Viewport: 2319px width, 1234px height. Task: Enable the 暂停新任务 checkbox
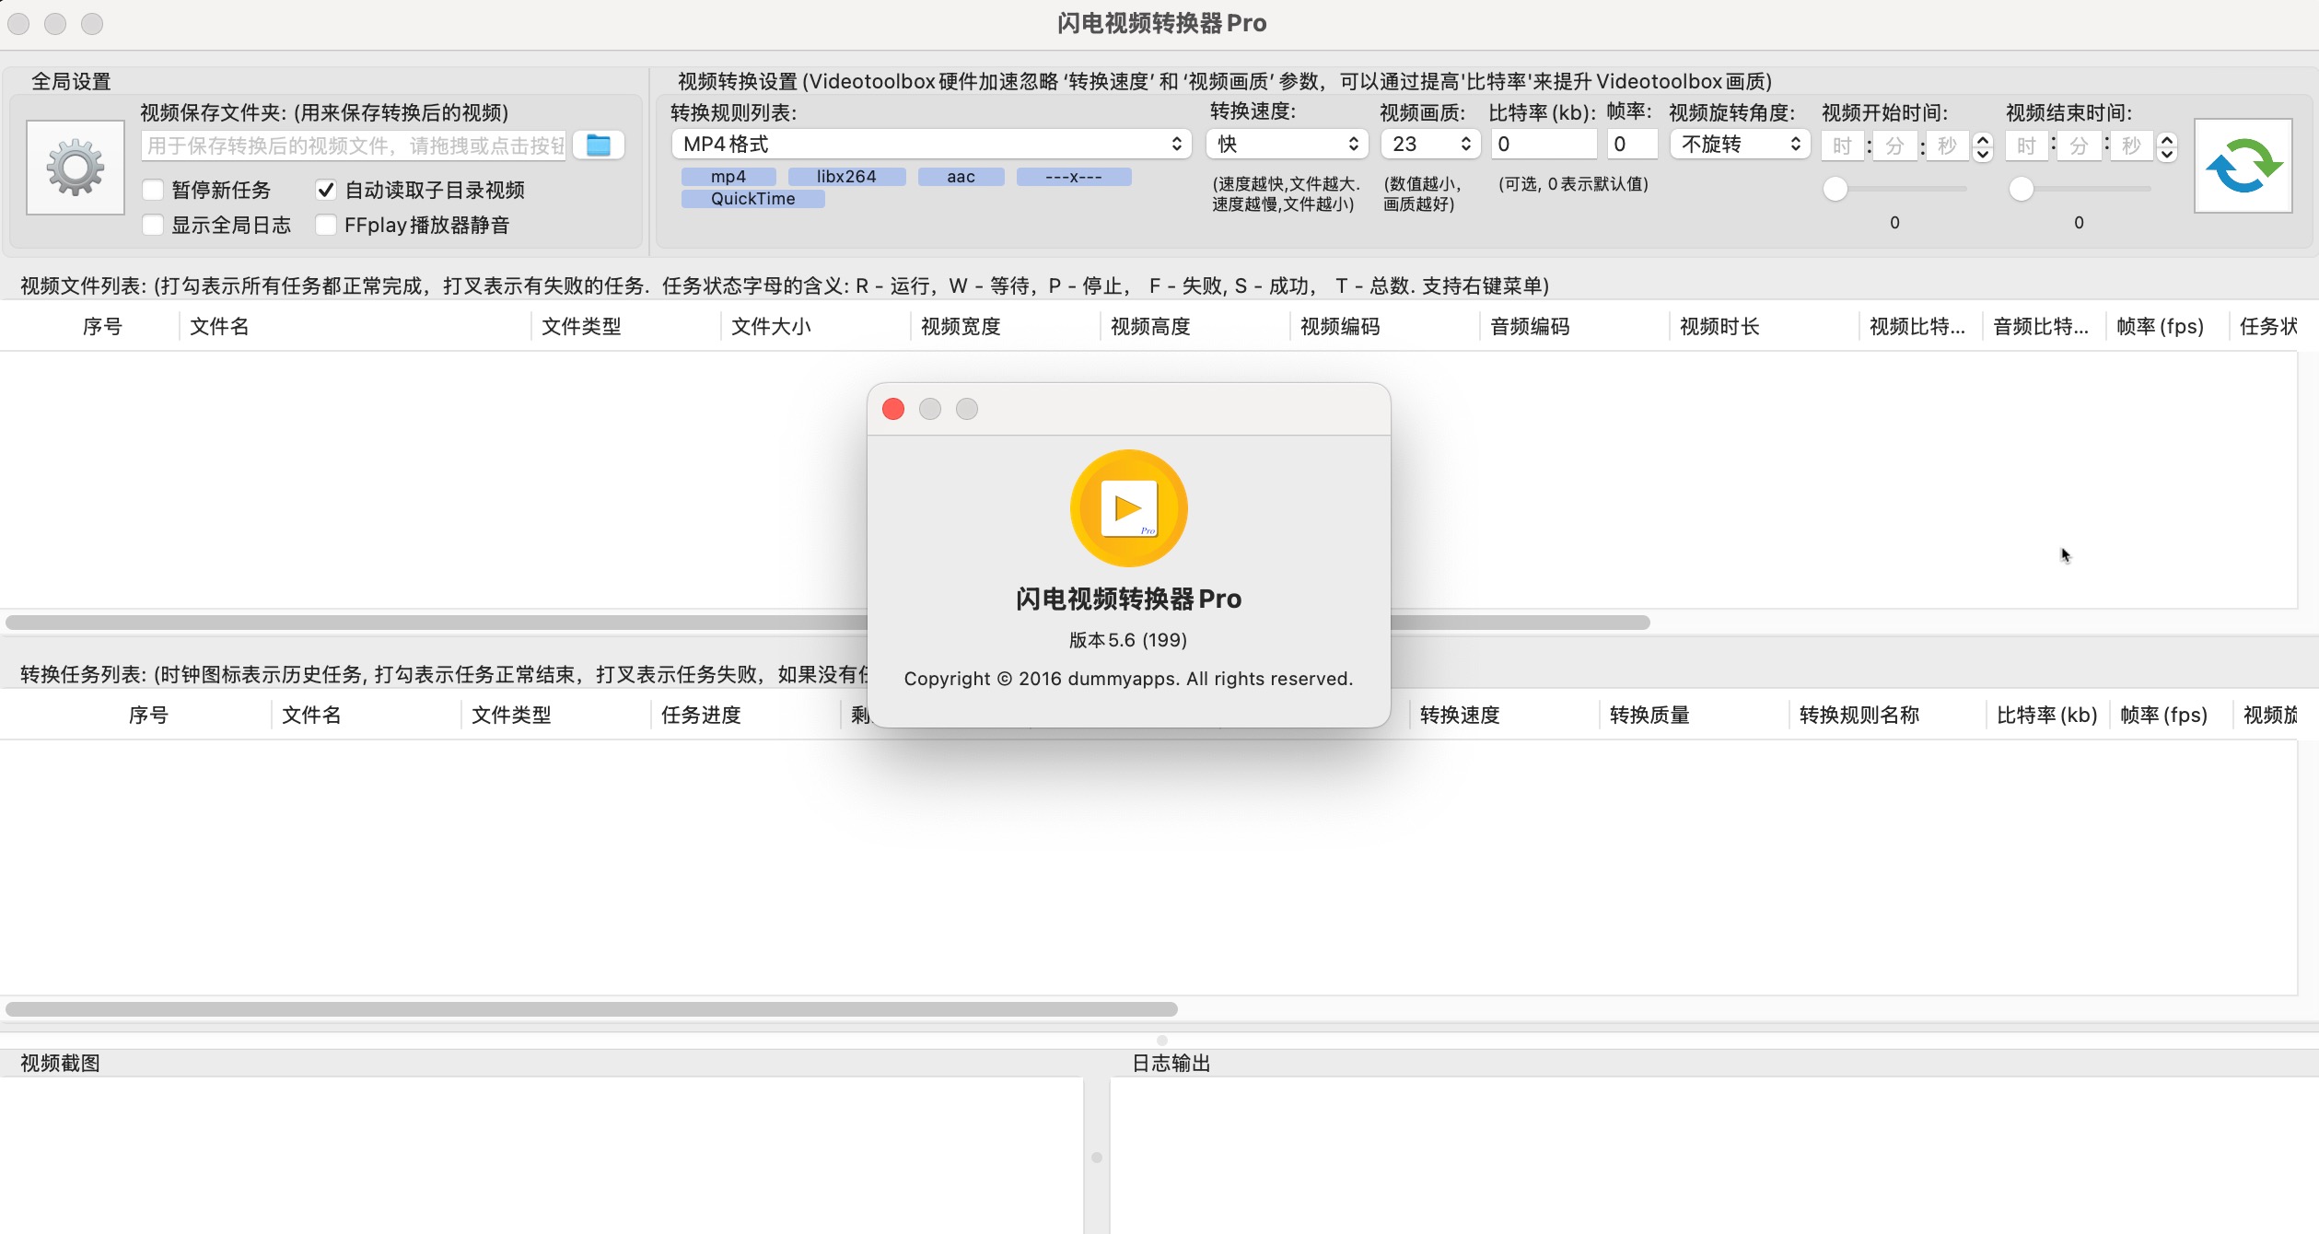(x=153, y=190)
